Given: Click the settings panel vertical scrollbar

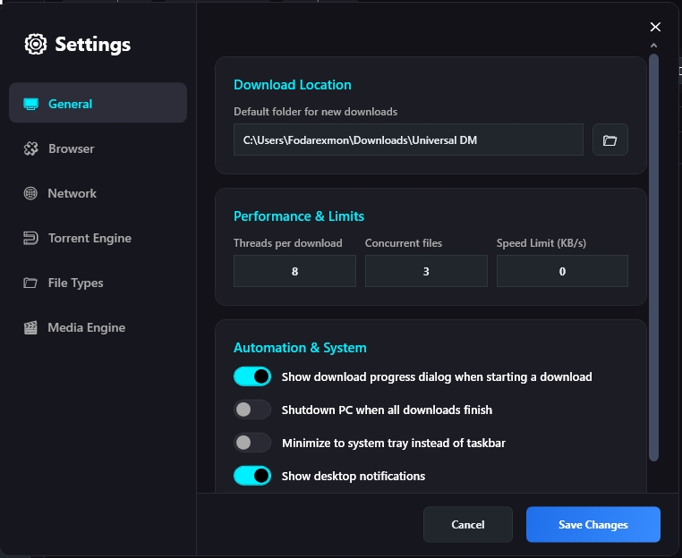Looking at the screenshot, I should pyautogui.click(x=653, y=258).
